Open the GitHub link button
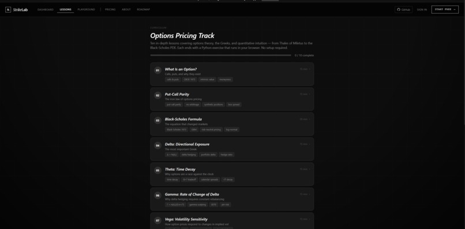This screenshot has width=465, height=229. click(x=404, y=10)
